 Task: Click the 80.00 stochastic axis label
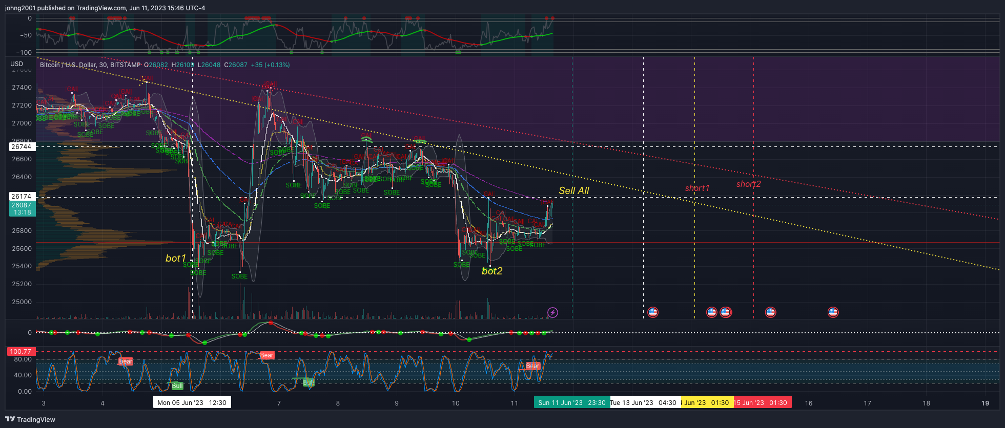23,359
